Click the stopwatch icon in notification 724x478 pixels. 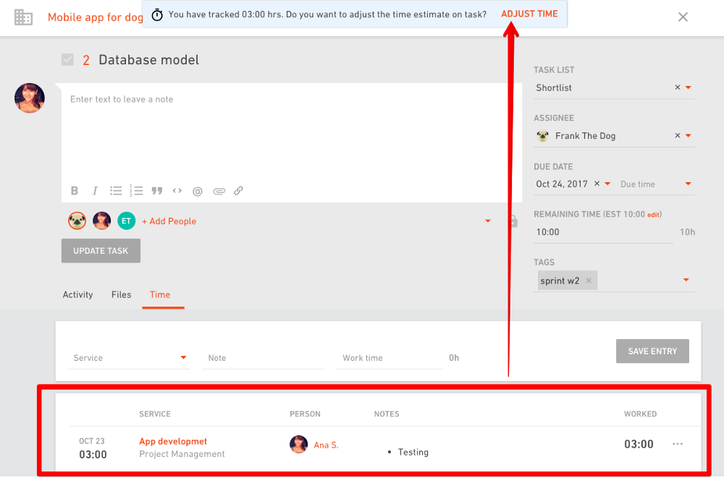pos(157,14)
